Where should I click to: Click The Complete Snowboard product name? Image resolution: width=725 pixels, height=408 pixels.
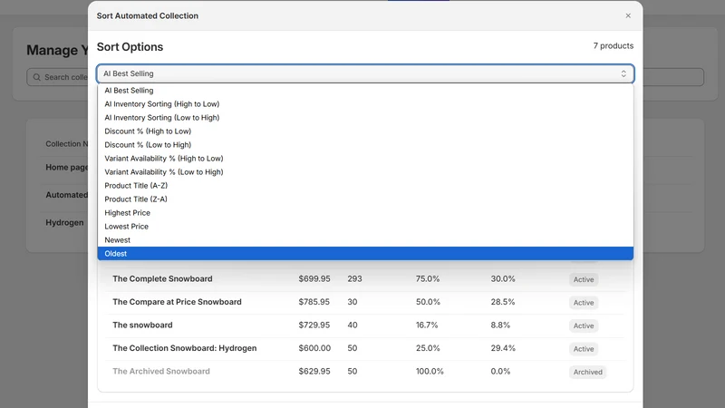pos(162,279)
